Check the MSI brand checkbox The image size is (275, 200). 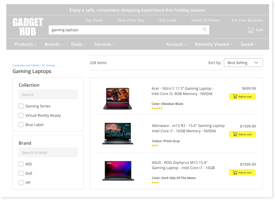pos(21,164)
